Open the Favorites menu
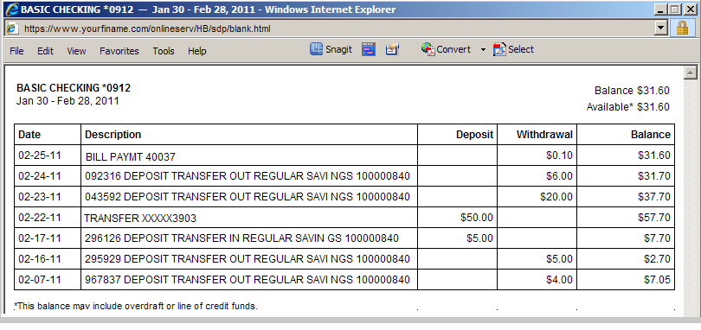This screenshot has width=701, height=330. point(119,51)
